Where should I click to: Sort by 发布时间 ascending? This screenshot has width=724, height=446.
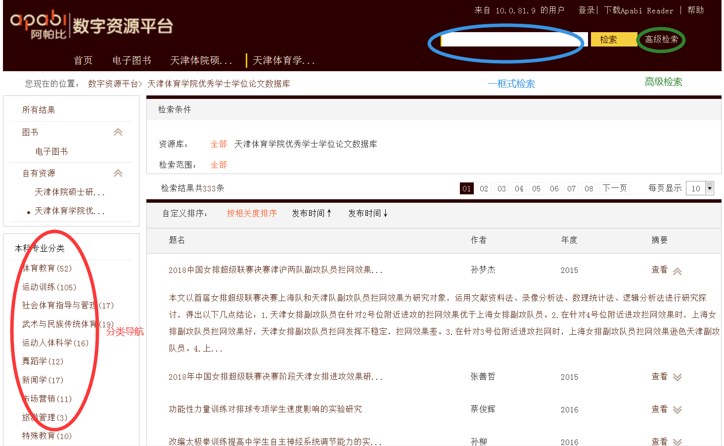[312, 213]
